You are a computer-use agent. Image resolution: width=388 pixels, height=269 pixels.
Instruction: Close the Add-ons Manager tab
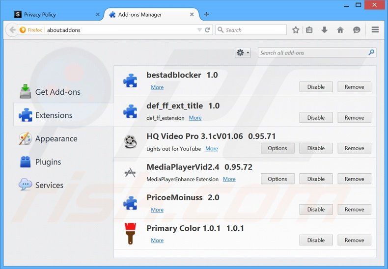click(192, 15)
